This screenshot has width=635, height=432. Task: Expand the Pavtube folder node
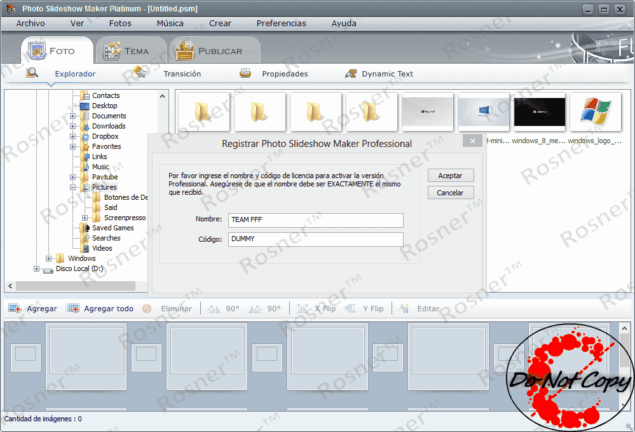tap(73, 177)
